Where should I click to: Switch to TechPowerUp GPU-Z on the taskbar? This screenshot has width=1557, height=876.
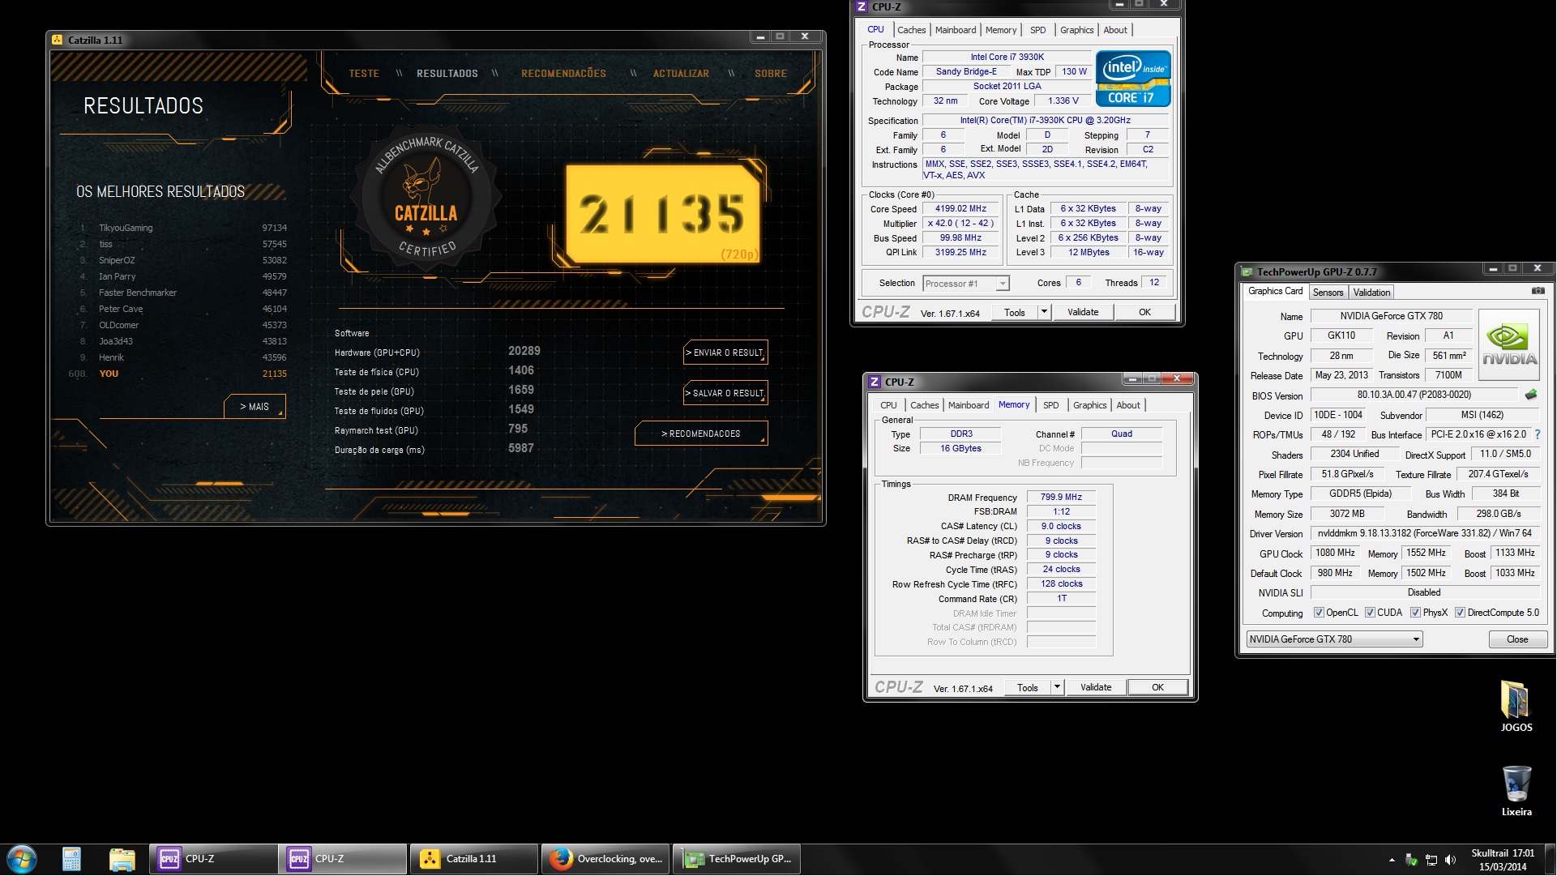737,859
